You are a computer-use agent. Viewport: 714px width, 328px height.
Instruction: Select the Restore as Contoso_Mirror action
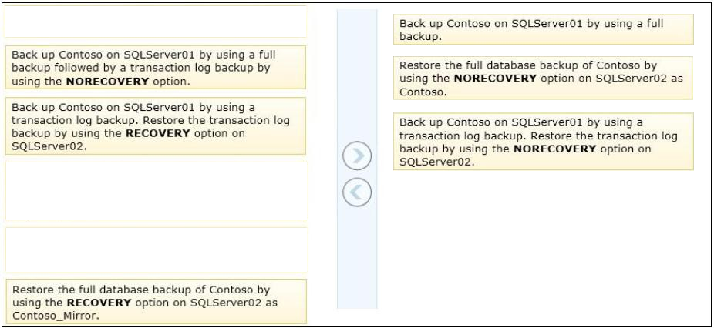coord(157,302)
